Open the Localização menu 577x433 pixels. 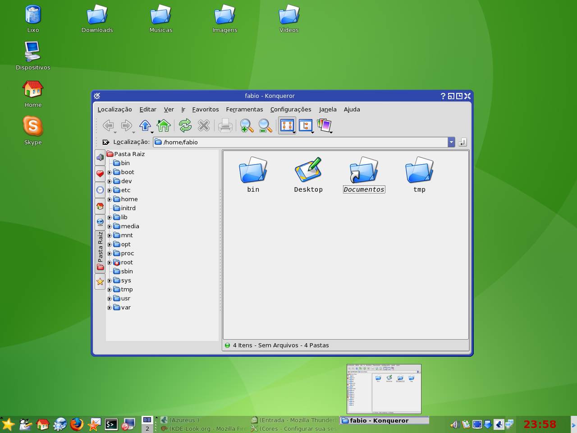pos(114,109)
